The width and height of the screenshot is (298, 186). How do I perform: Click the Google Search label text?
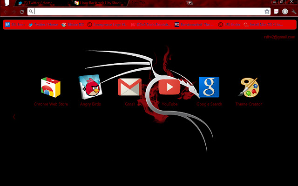point(209,104)
